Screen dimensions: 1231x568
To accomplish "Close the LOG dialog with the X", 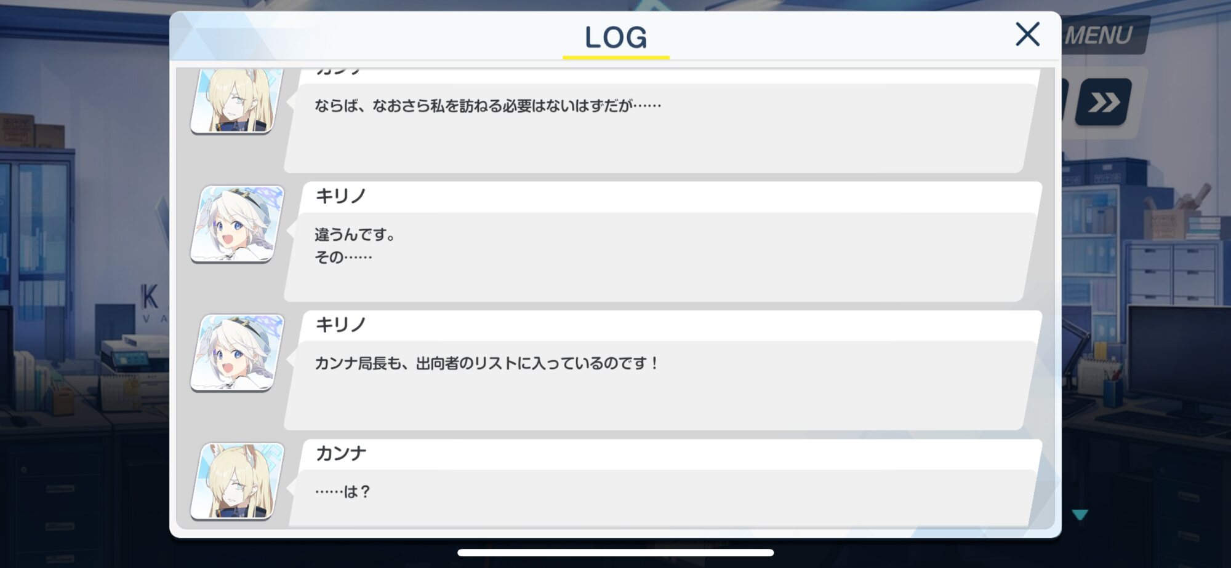I will point(1027,34).
